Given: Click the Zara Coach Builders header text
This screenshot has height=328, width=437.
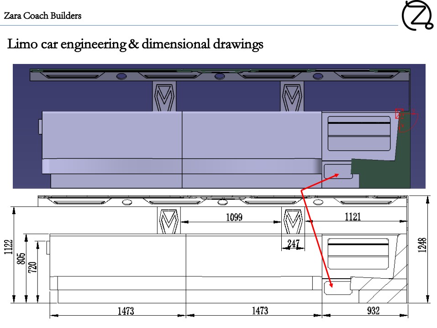Looking at the screenshot, I should [x=42, y=16].
